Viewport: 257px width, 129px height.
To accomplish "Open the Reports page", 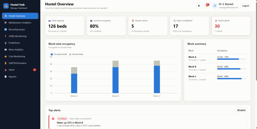I will 20,77.
